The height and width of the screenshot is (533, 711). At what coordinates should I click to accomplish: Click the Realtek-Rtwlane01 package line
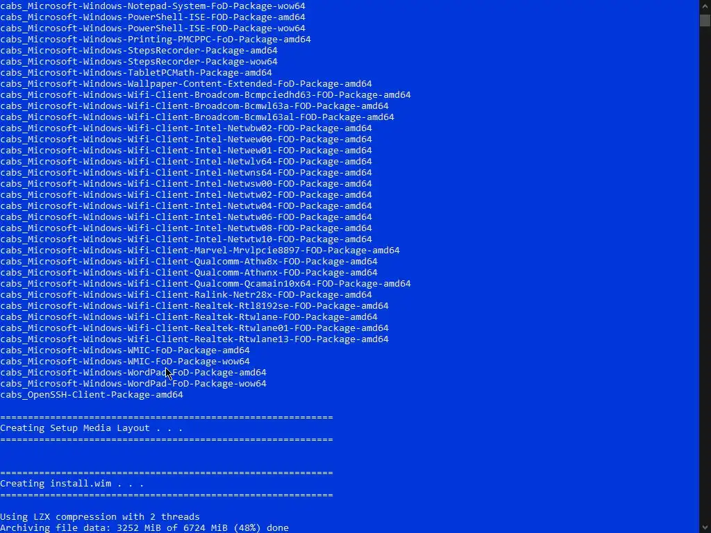194,328
